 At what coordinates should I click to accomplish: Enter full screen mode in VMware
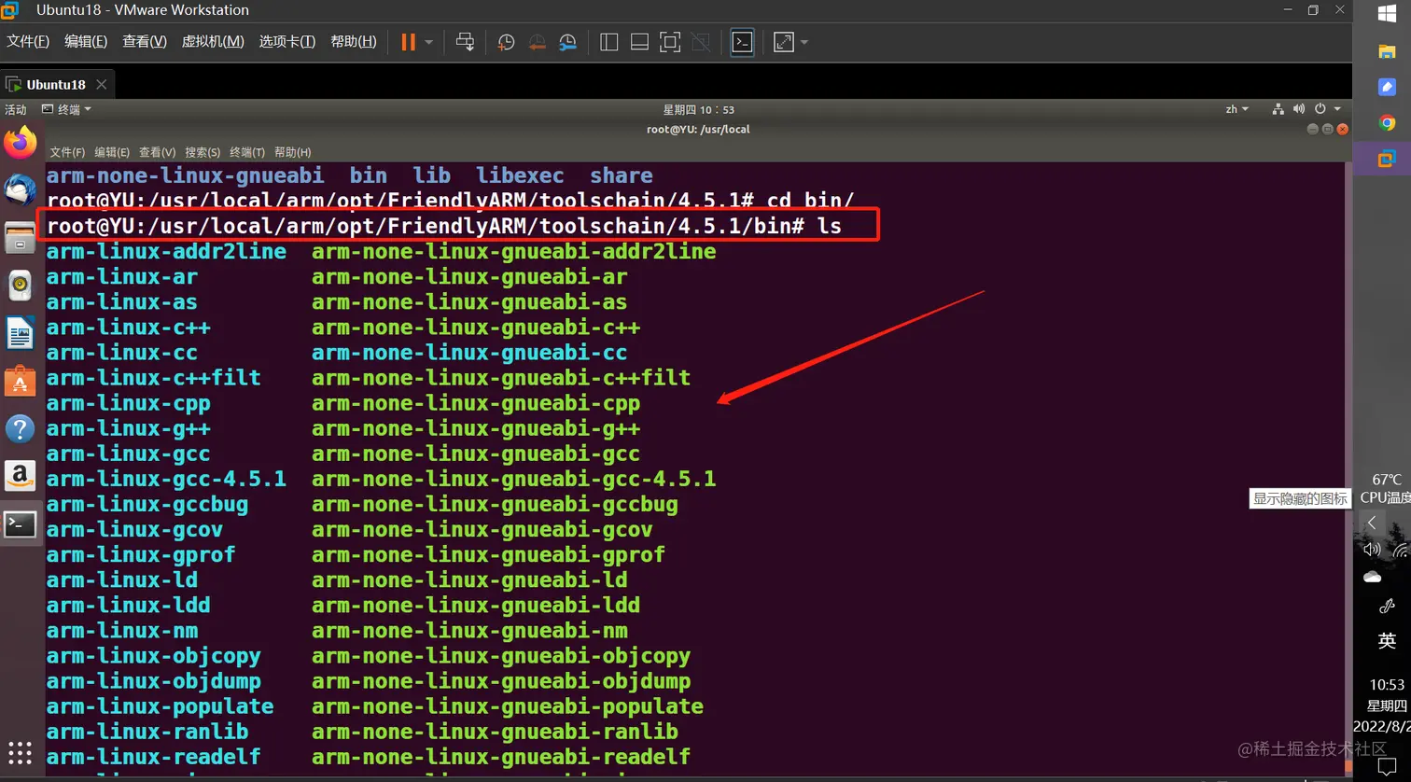click(x=670, y=42)
